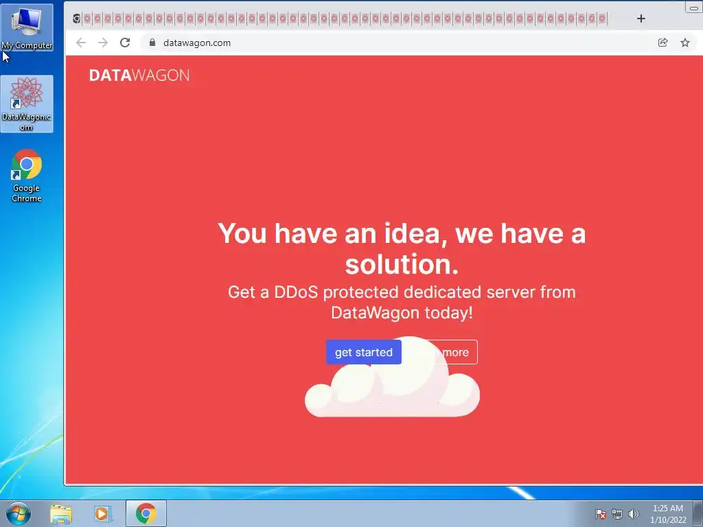The height and width of the screenshot is (527, 703).
Task: Open Windows Explorer from taskbar
Action: 61,513
